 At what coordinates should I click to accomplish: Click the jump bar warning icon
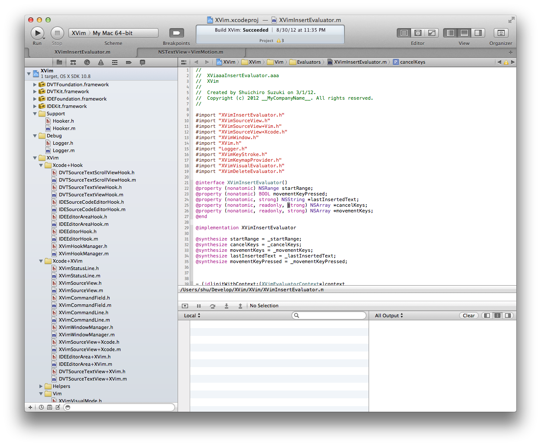tap(506, 62)
